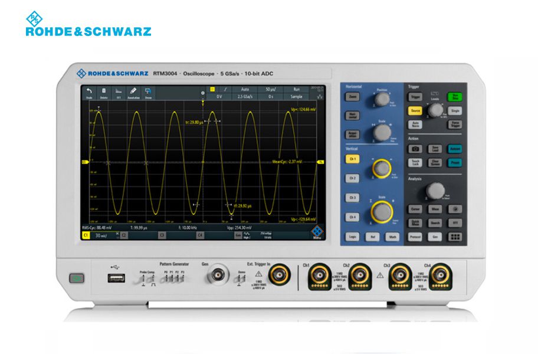Screen dimensions: 538x354
Task: Open the 2.5 GSa/s sample rate field
Action: [x=245, y=97]
